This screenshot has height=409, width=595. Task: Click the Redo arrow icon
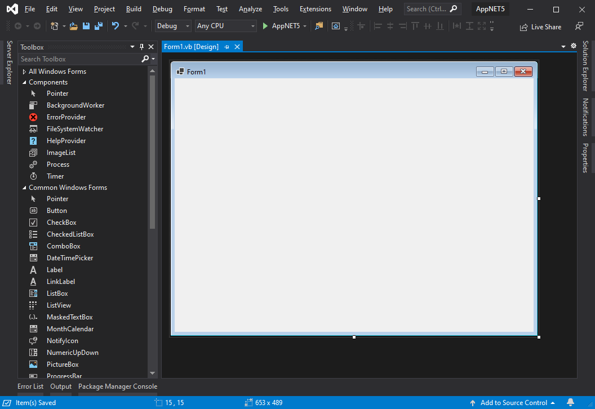[135, 26]
